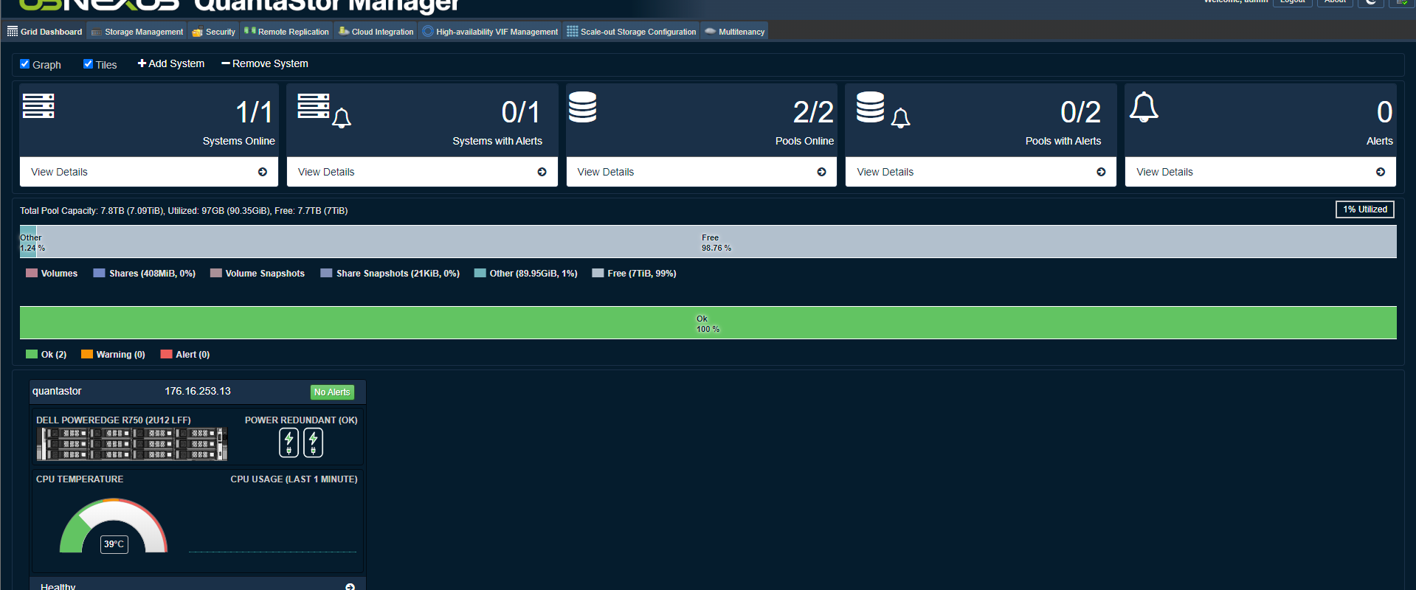Click the database-with-bell icon in Pools with Alerts tile

(883, 109)
